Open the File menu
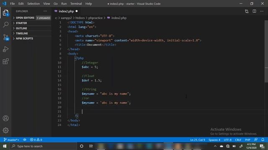This screenshot has height=150, width=268. 12,4
